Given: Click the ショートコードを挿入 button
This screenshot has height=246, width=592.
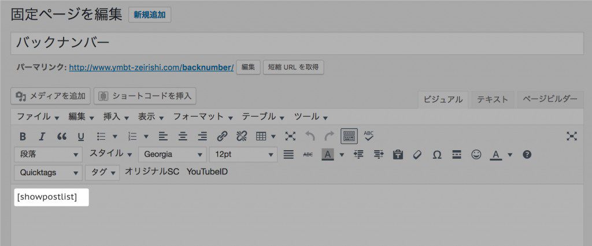Looking at the screenshot, I should pyautogui.click(x=145, y=96).
